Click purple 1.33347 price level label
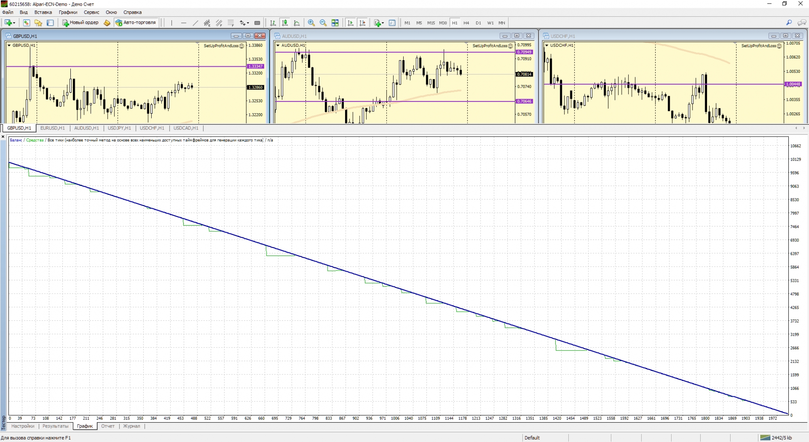The image size is (809, 442). click(255, 66)
